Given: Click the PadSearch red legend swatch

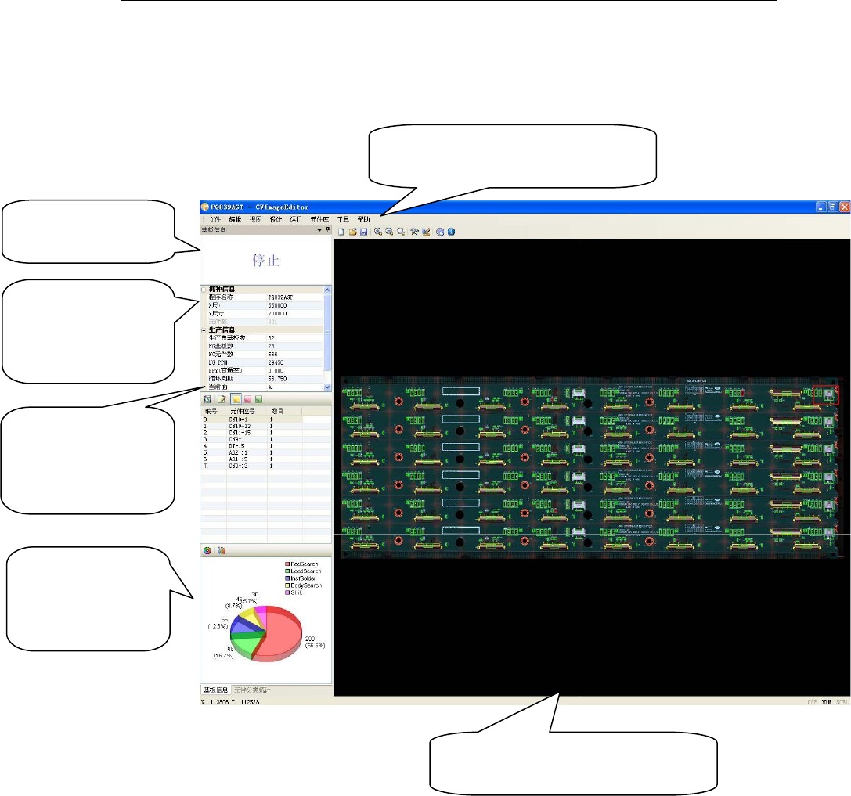Looking at the screenshot, I should (287, 564).
